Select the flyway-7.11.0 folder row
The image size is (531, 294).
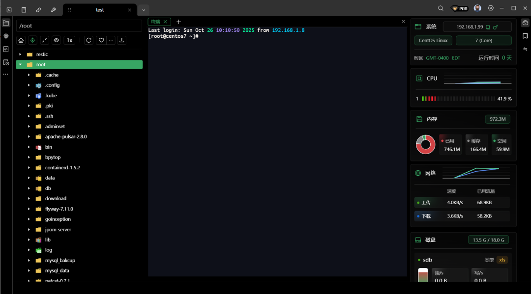point(79,209)
